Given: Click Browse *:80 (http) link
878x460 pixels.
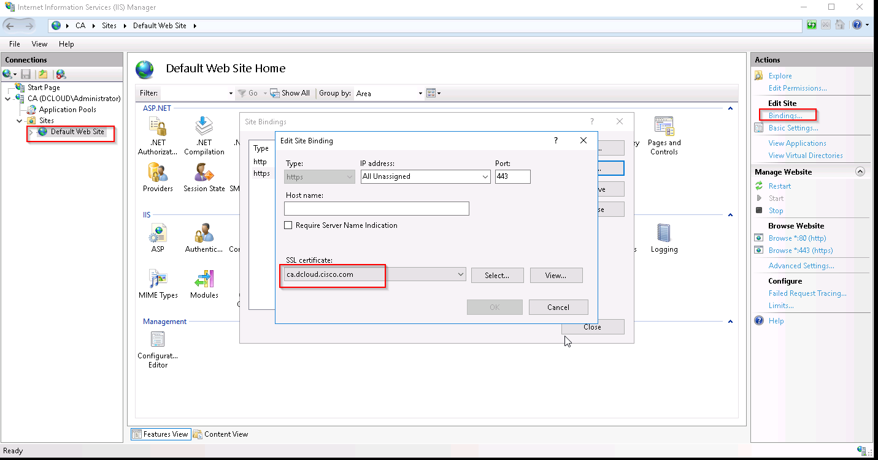Looking at the screenshot, I should tap(797, 238).
